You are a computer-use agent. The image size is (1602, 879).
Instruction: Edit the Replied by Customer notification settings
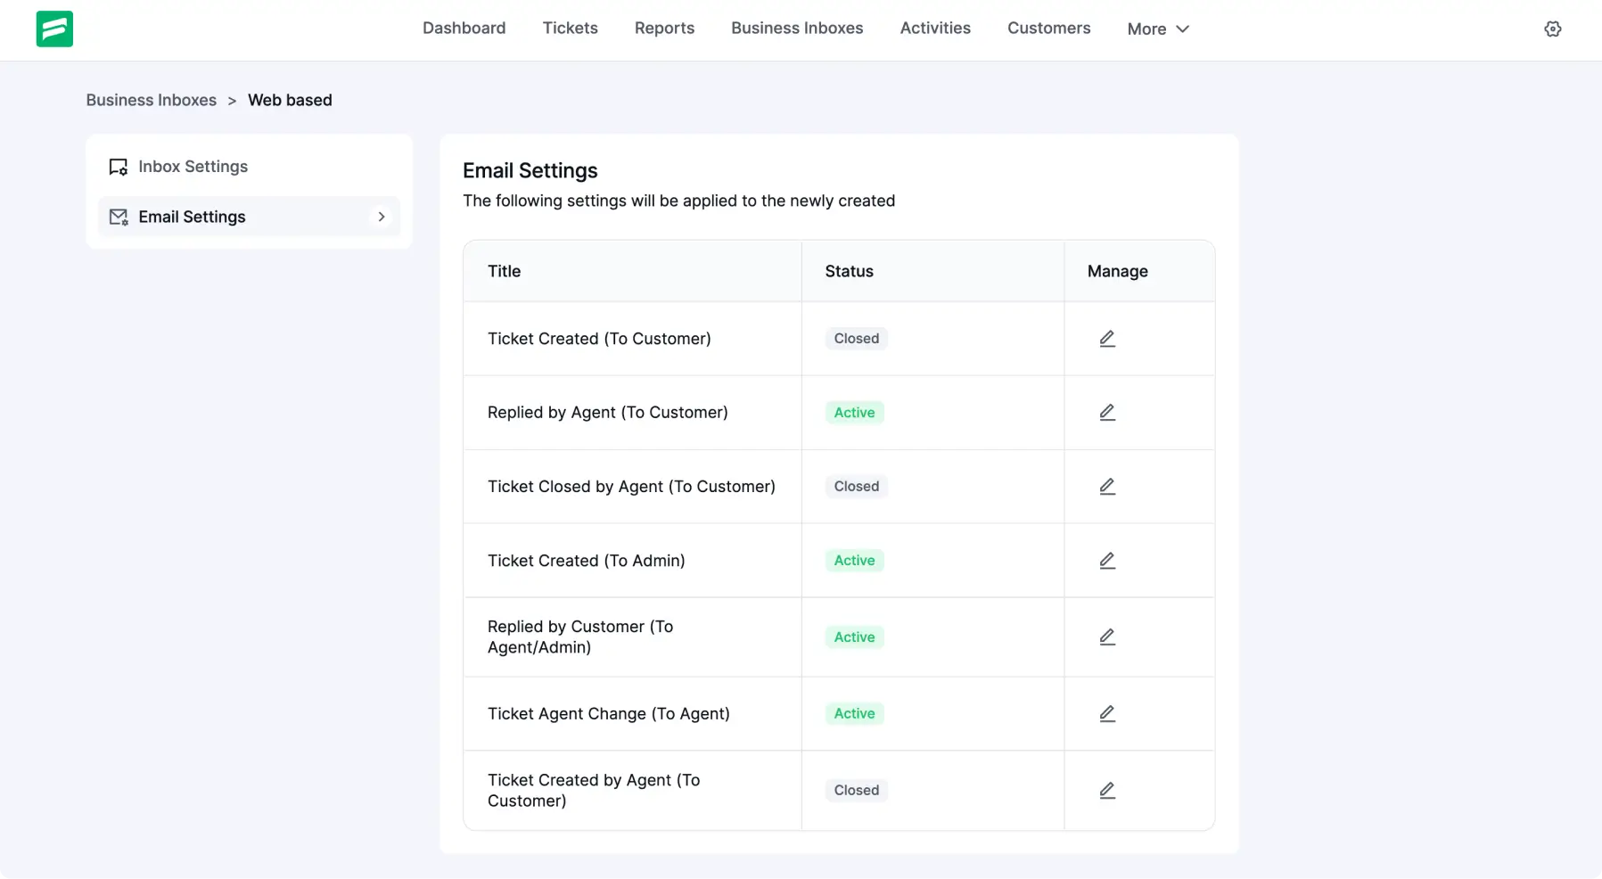click(1106, 637)
